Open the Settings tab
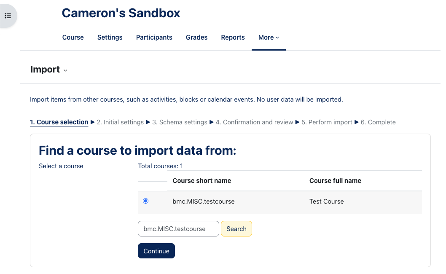 (x=110, y=38)
